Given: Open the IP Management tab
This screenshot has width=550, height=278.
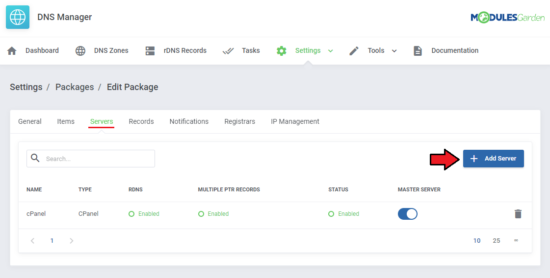Looking at the screenshot, I should pyautogui.click(x=295, y=121).
